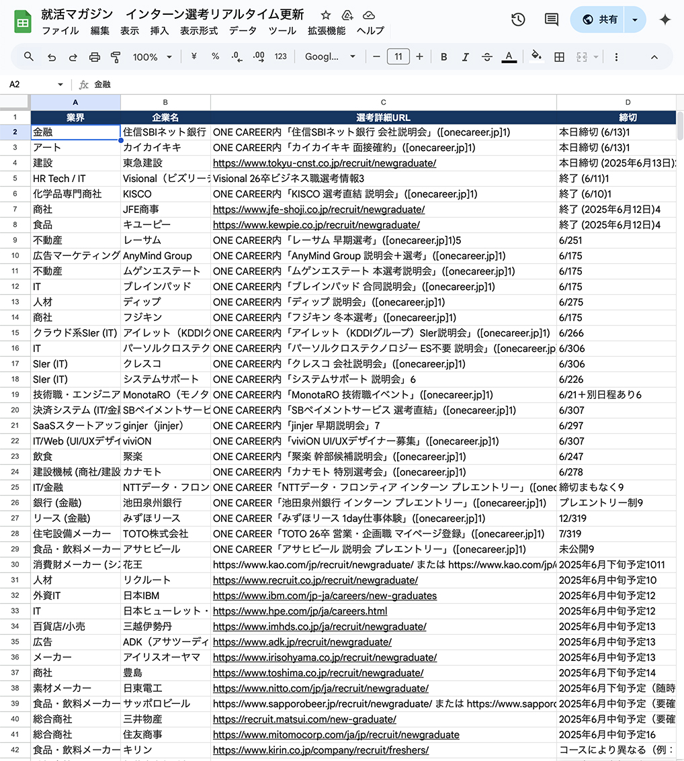The height and width of the screenshot is (761, 684).
Task: Open the ツール menu
Action: pyautogui.click(x=282, y=31)
